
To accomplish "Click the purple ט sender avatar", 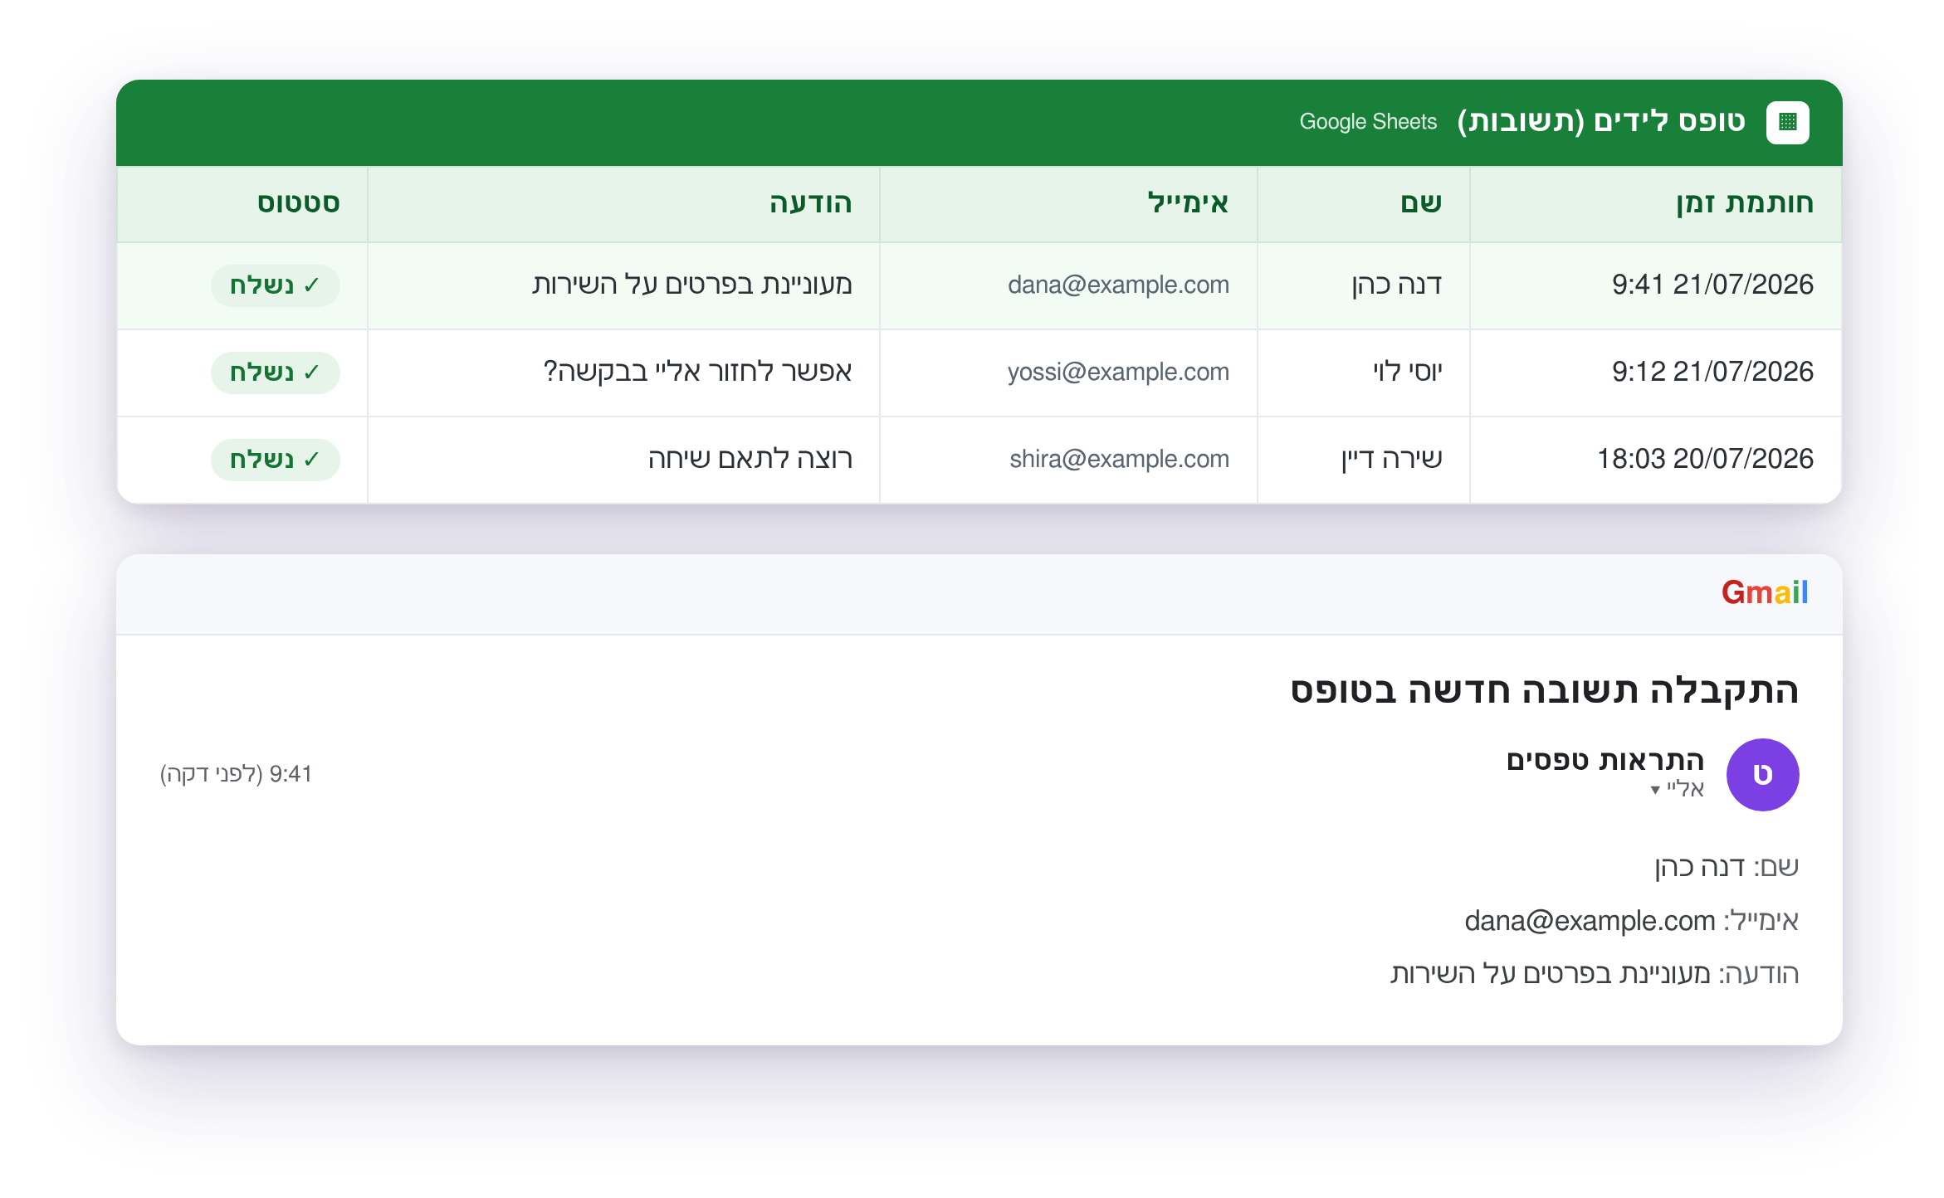I will pos(1762,774).
